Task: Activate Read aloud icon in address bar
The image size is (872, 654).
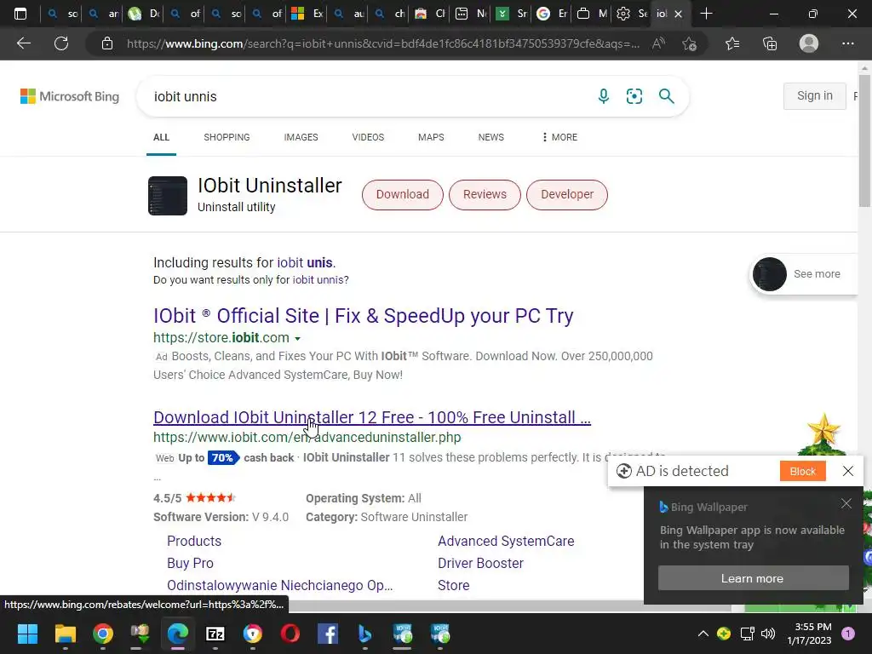Action: click(x=658, y=43)
